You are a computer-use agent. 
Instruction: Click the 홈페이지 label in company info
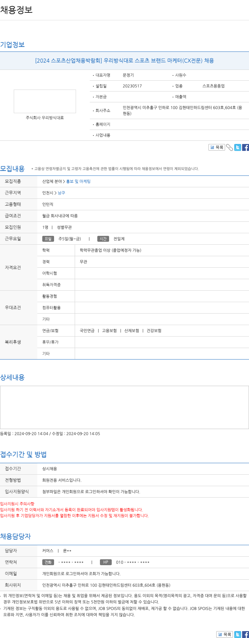(103, 124)
